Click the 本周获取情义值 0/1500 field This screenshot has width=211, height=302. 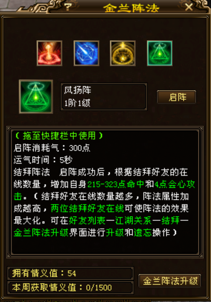[70, 288]
